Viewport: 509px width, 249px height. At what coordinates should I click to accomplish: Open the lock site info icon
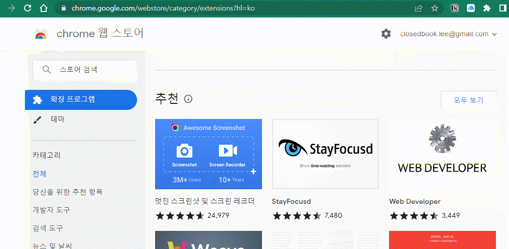tap(64, 8)
